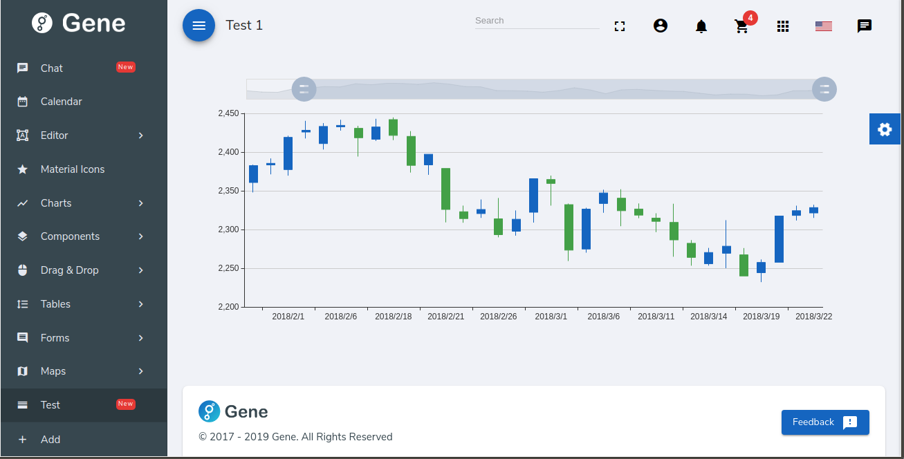904x459 pixels.
Task: Toggle the sidebar with the hamburger button
Action: click(x=199, y=25)
